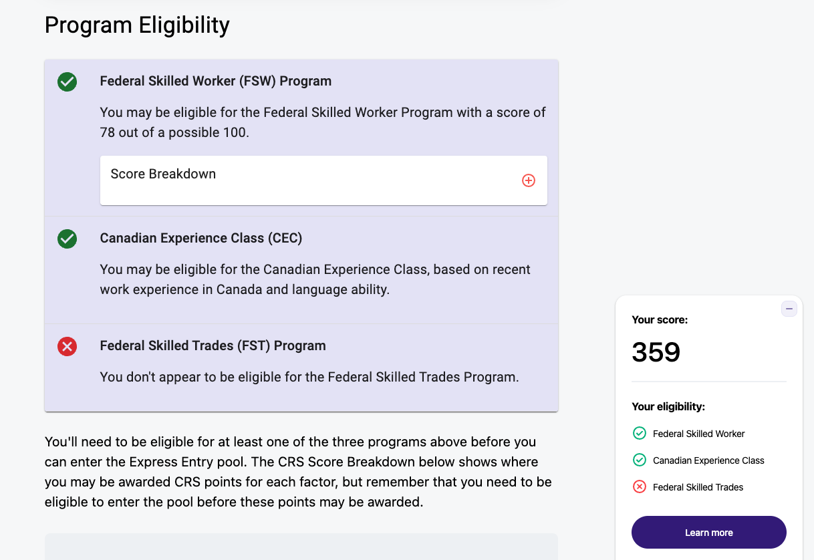Viewport: 814px width, 560px height.
Task: Click the red plus icon on the Score Breakdown row
Action: click(529, 180)
